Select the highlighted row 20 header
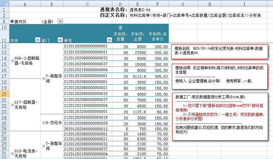Screen dimensions: 273x159 4,94
